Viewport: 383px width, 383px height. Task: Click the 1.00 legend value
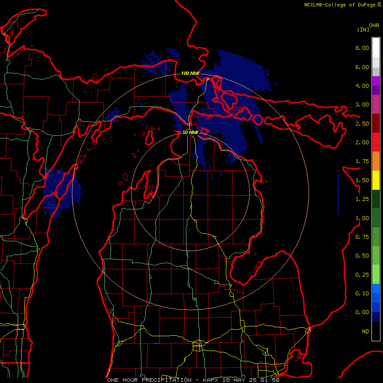coord(362,218)
